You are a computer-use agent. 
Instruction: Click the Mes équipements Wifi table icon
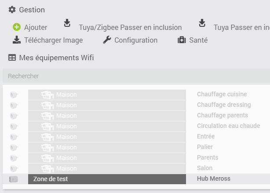point(12,58)
